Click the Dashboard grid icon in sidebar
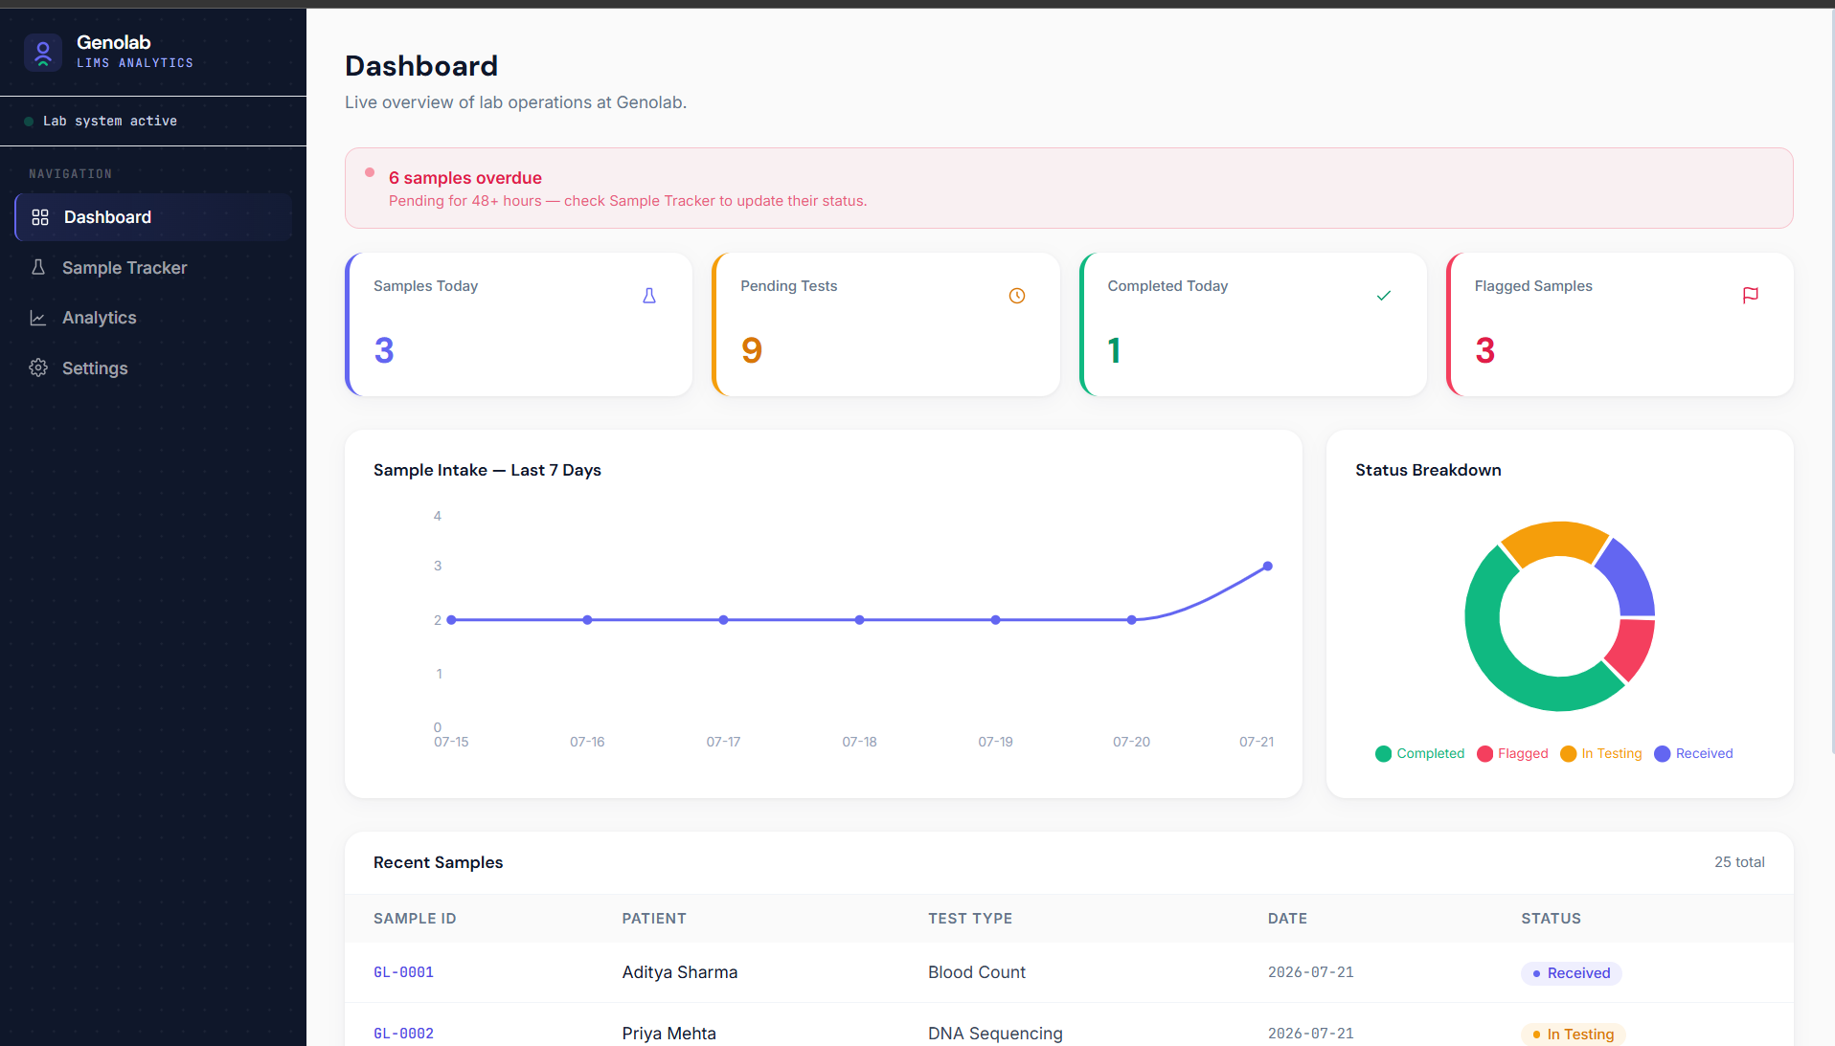 40,217
